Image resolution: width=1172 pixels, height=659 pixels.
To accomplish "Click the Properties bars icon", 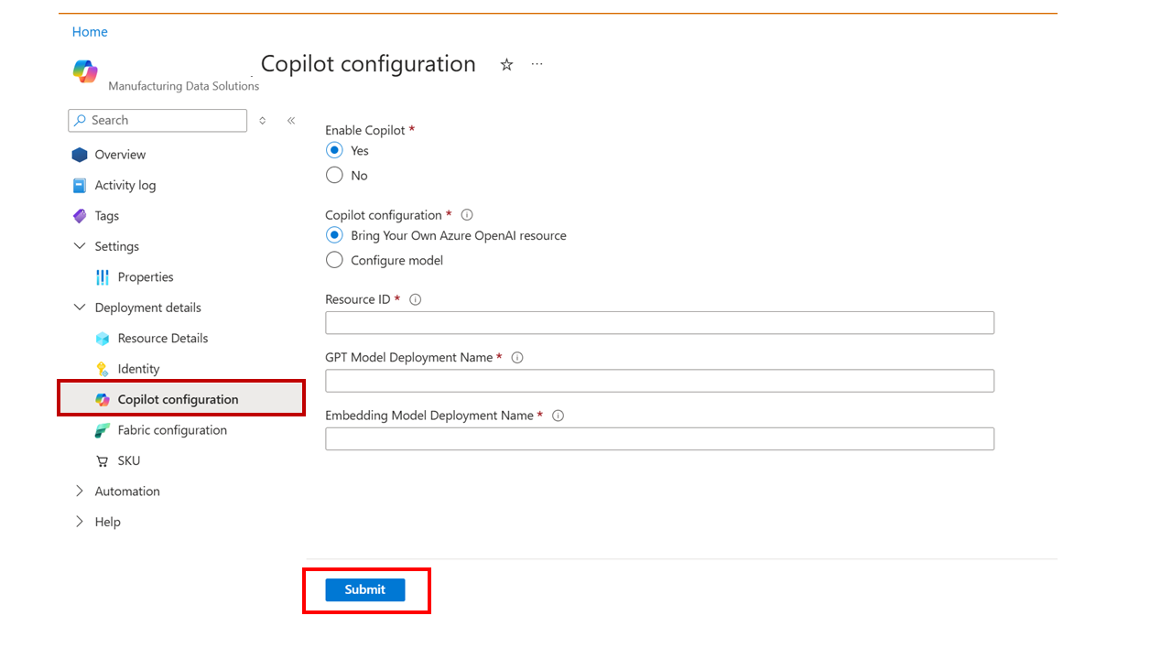I will point(103,277).
